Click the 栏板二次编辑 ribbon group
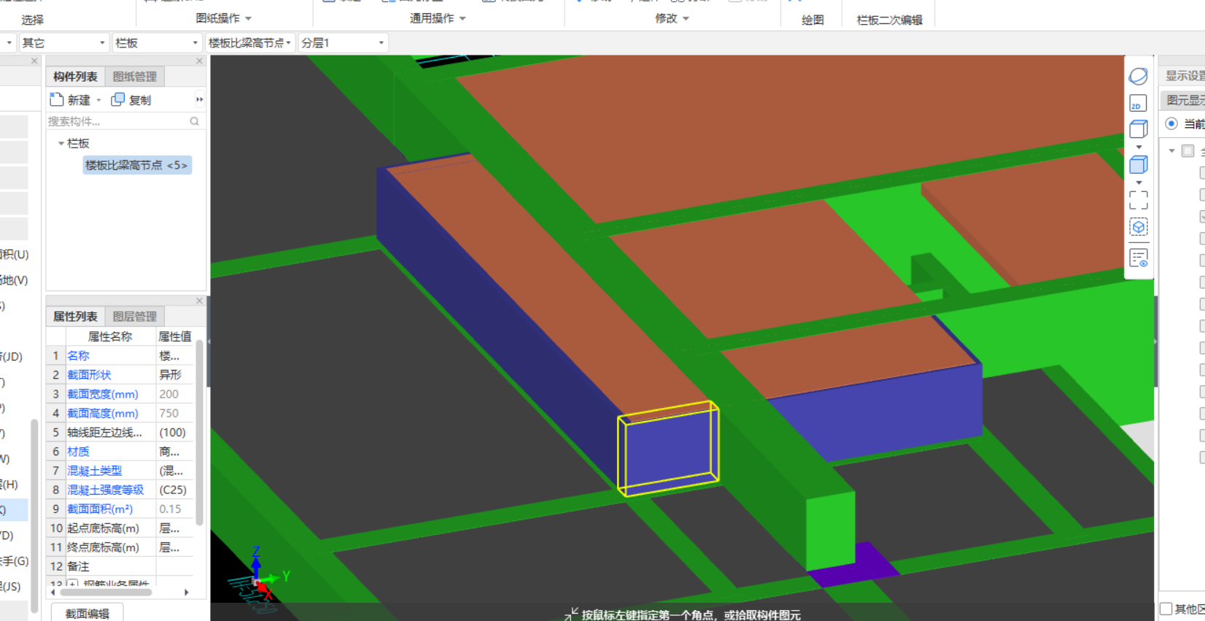Screen dimensions: 1205x621 [889, 20]
